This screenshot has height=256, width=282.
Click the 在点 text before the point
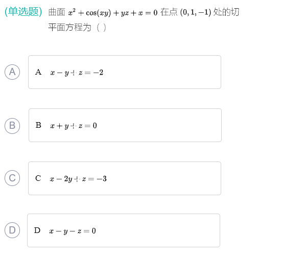pos(169,12)
